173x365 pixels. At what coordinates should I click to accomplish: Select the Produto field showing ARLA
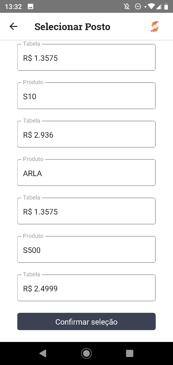click(86, 173)
